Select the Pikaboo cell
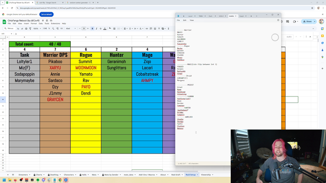This screenshot has width=326, height=183. [55, 62]
